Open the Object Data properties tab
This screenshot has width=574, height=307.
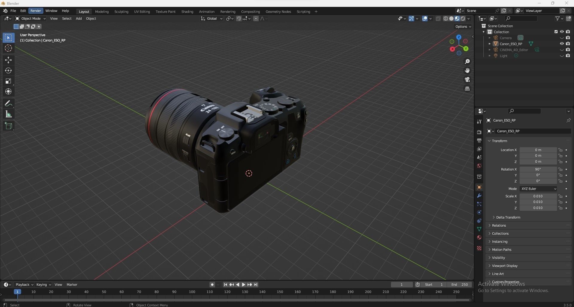pyautogui.click(x=479, y=229)
